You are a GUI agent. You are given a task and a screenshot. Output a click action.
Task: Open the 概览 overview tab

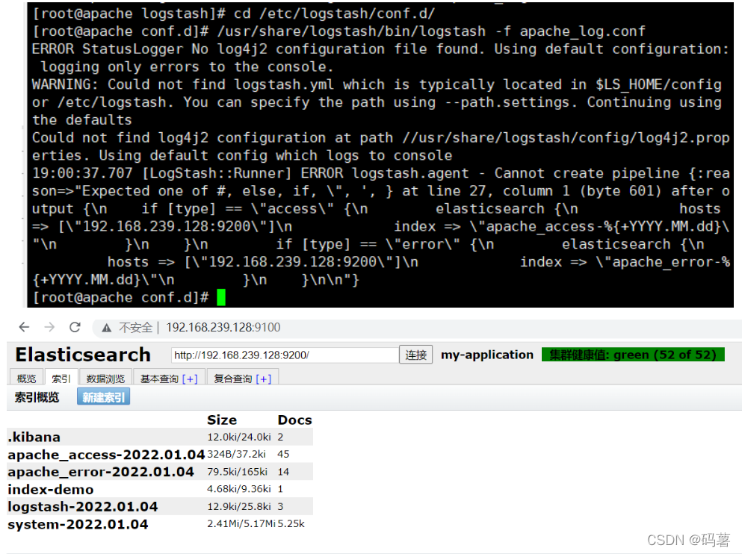tap(26, 379)
